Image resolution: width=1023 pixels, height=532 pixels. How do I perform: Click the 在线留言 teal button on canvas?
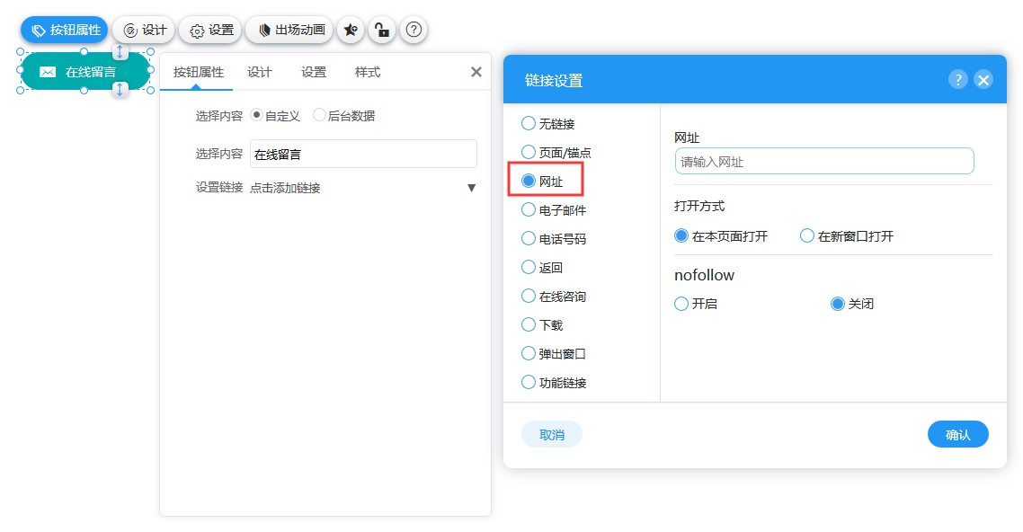[85, 72]
